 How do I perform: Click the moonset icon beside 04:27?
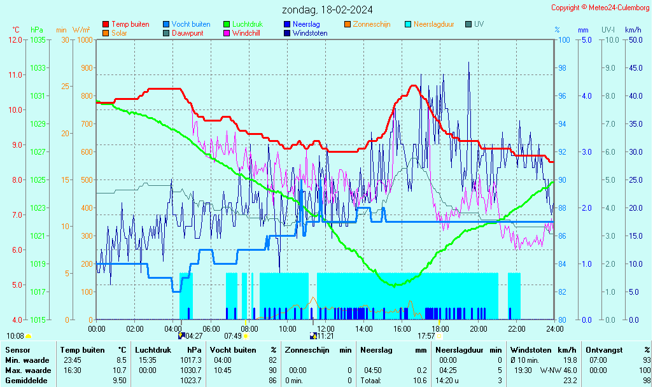181,336
